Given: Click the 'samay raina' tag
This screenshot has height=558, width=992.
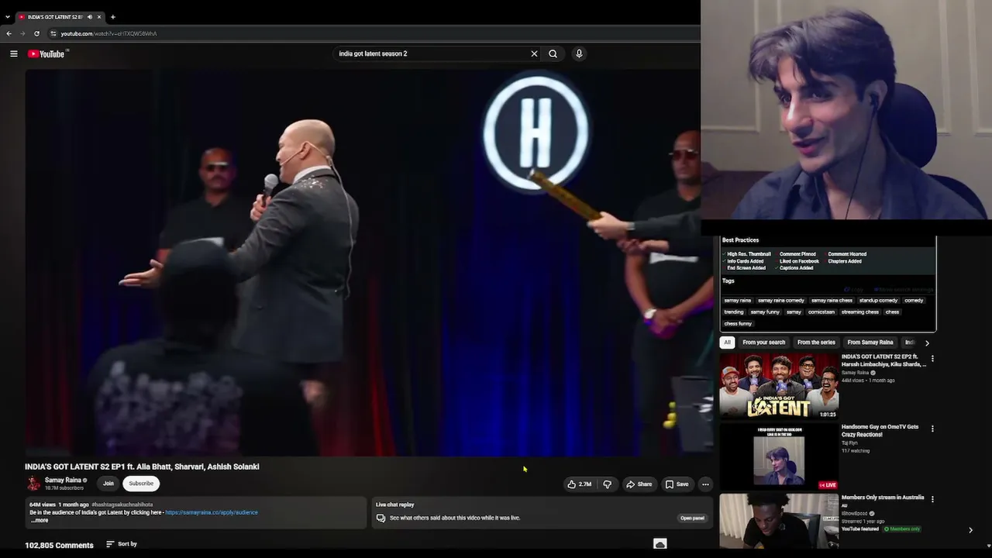Looking at the screenshot, I should 738,301.
